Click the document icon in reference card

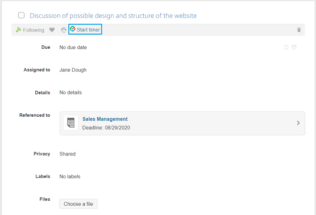[71, 123]
